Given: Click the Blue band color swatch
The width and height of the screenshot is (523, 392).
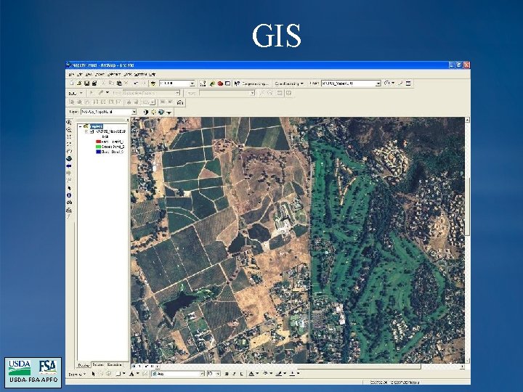Looking at the screenshot, I should [x=98, y=152].
